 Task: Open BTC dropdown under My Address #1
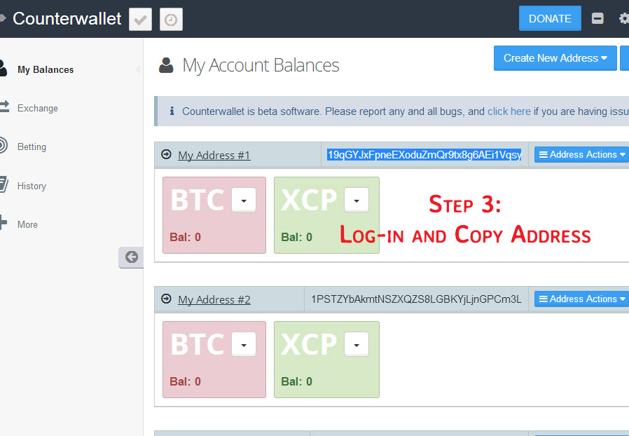(x=244, y=200)
